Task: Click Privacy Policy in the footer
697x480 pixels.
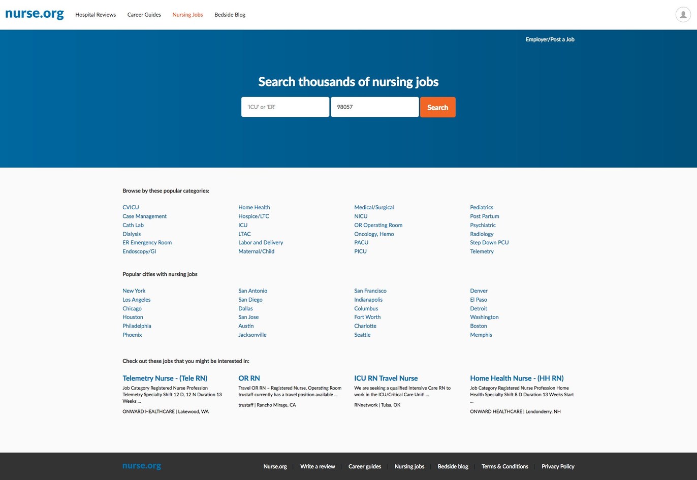Action: point(558,466)
